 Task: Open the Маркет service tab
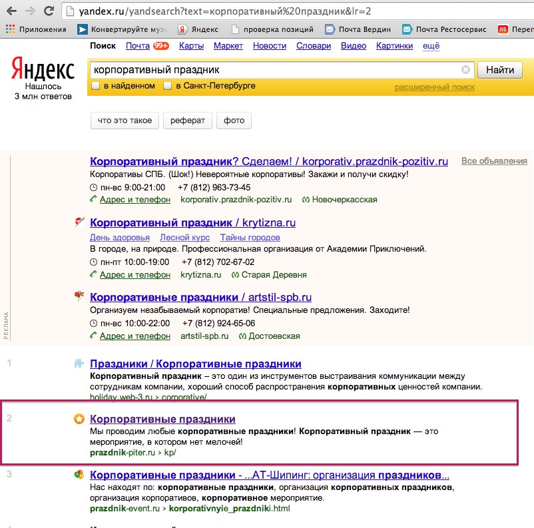(228, 46)
